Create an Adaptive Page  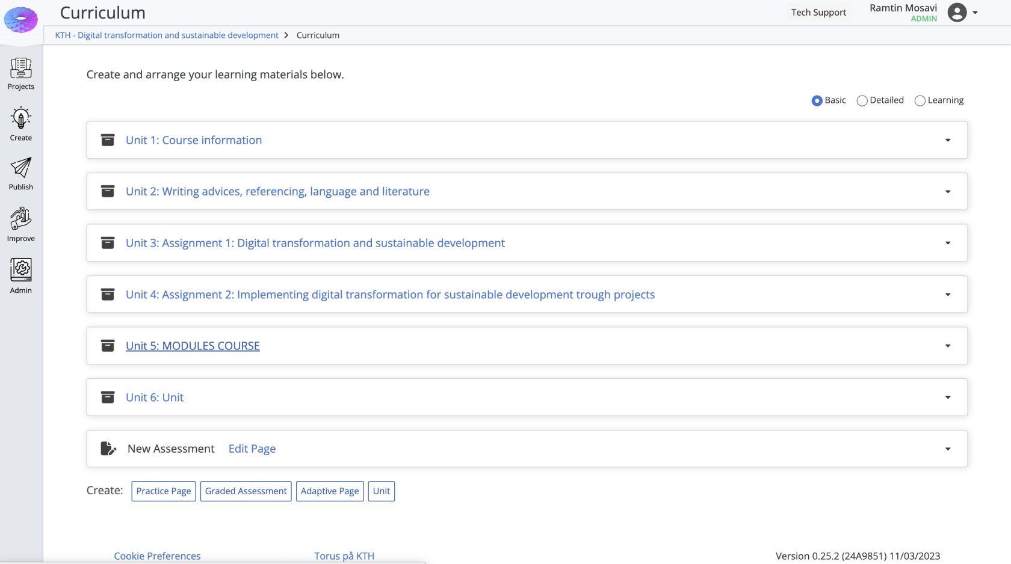(330, 491)
